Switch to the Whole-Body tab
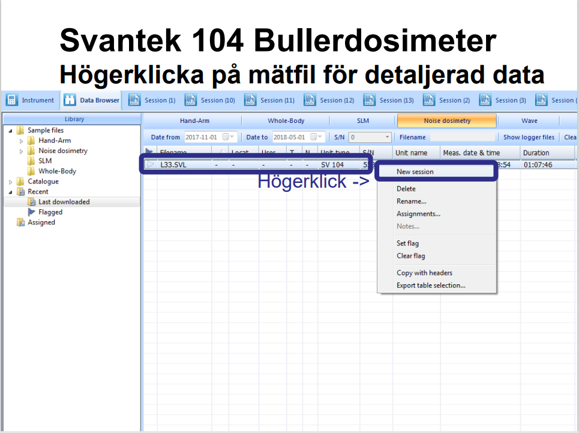Image resolution: width=579 pixels, height=433 pixels. click(x=286, y=121)
